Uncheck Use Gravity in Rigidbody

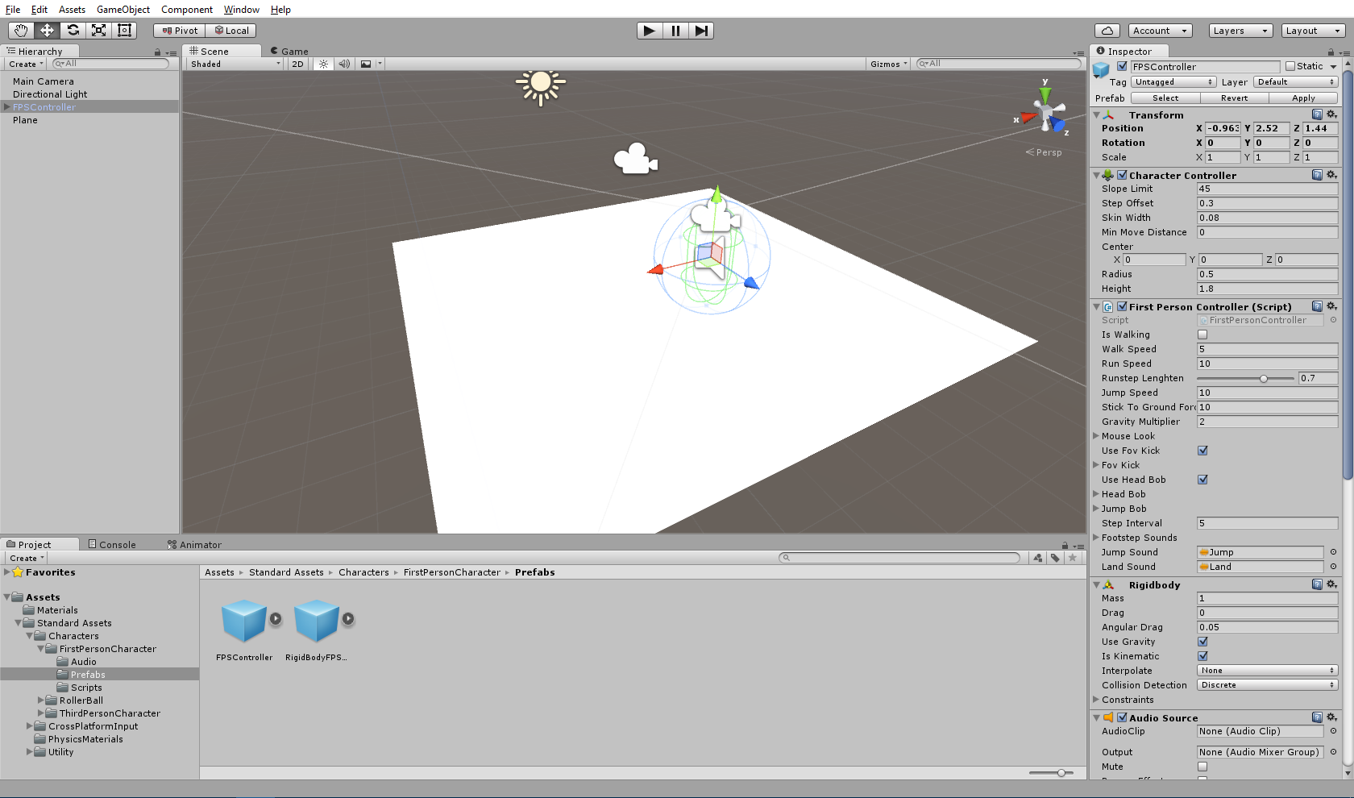[x=1202, y=642]
